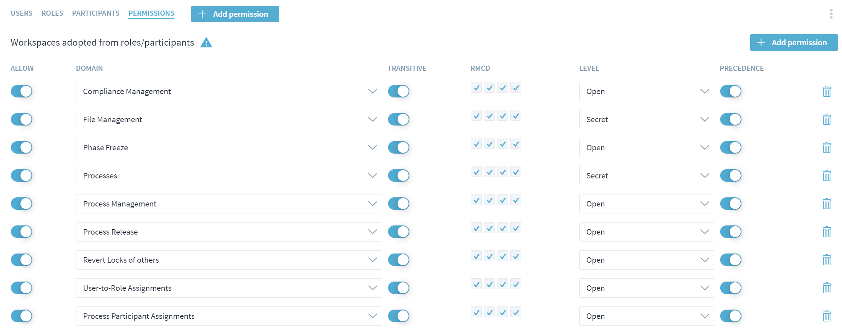Viewport: 842px width, 336px height.
Task: Switch to the Users tab
Action: 22,13
